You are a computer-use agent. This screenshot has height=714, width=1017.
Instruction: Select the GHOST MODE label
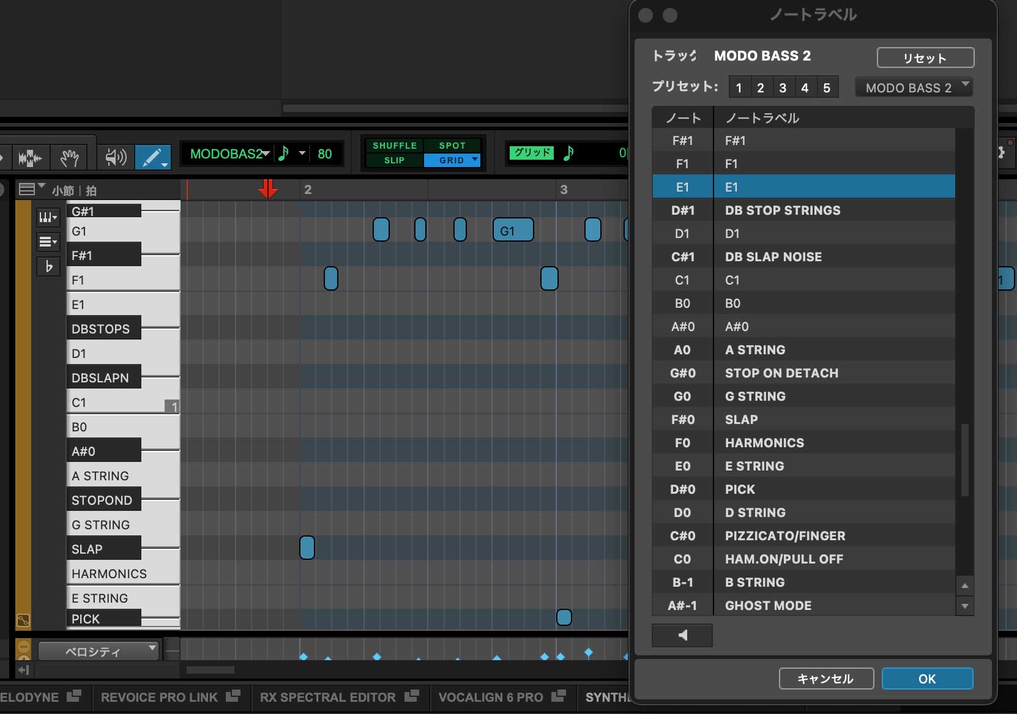[x=768, y=605]
